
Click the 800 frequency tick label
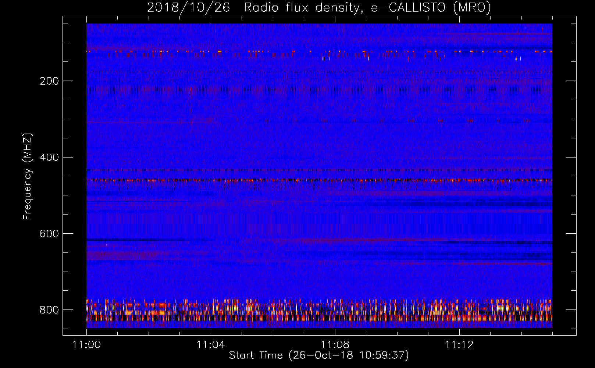(x=49, y=310)
